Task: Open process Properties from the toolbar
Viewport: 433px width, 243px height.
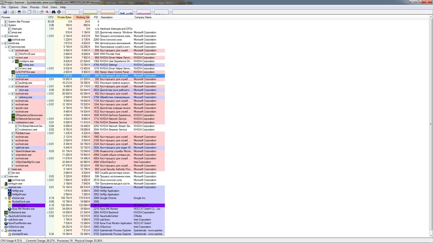Action: click(42, 12)
